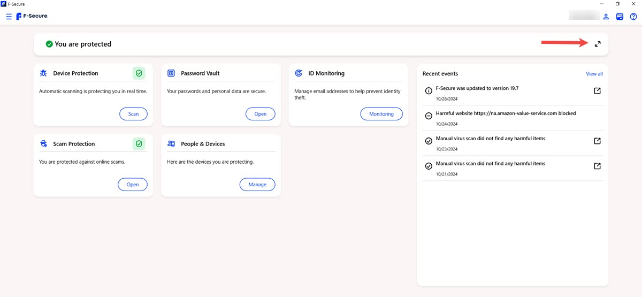Select the blocked harmful website event
642x297 pixels.
tap(506, 113)
